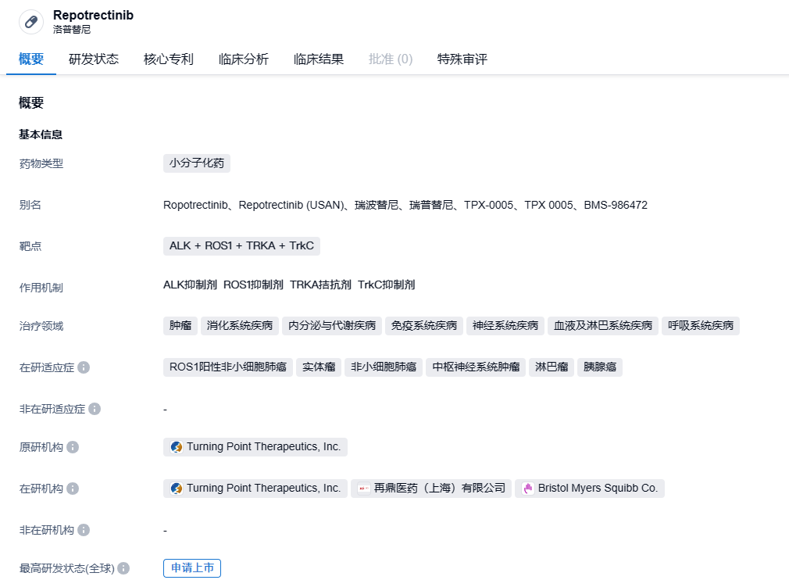Viewport: 789px width, 580px height.
Task: Open the ROS1阳性非小细胞肺癌 indication tag
Action: pos(227,367)
